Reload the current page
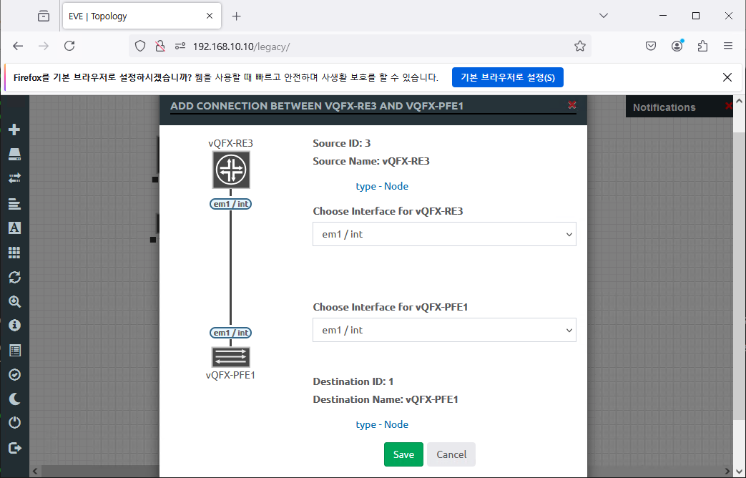 click(x=69, y=47)
